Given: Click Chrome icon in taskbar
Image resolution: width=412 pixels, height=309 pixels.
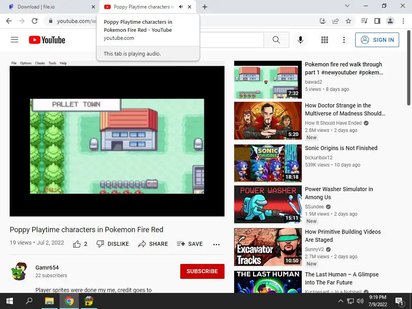Looking at the screenshot, I should (69, 301).
